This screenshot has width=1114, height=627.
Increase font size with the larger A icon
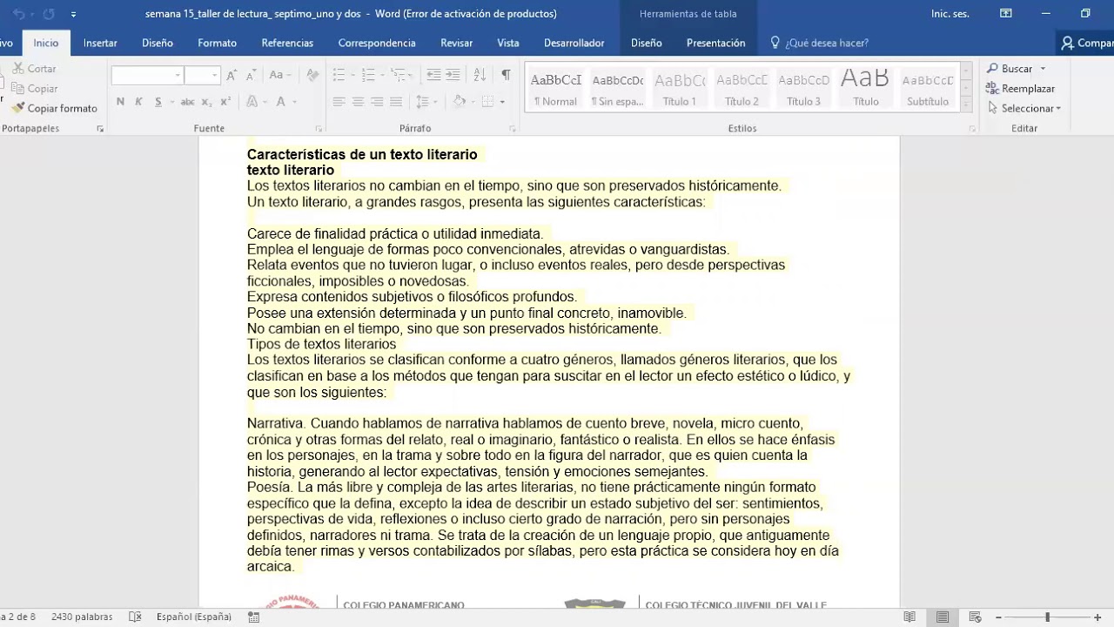(x=232, y=76)
